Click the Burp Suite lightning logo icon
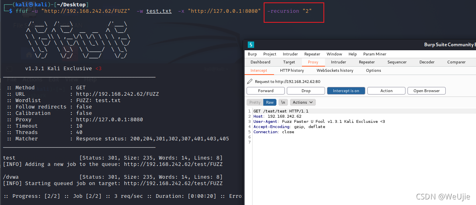Screen dimensions: 476x205 [251, 45]
